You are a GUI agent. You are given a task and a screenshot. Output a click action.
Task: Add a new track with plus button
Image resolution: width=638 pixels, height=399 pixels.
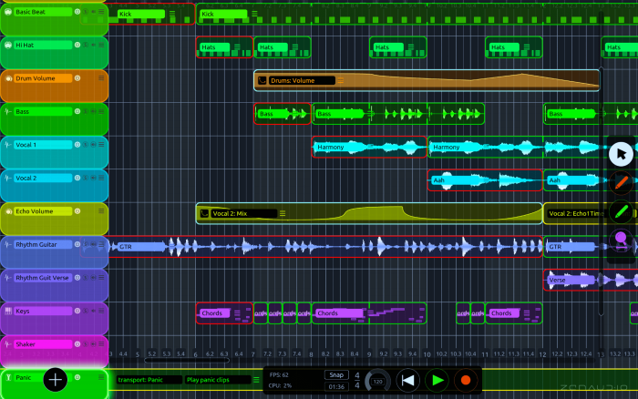[55, 380]
